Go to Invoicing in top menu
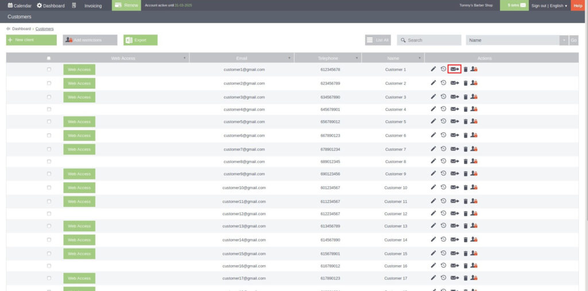Viewport: 588px width, 291px height. [93, 6]
